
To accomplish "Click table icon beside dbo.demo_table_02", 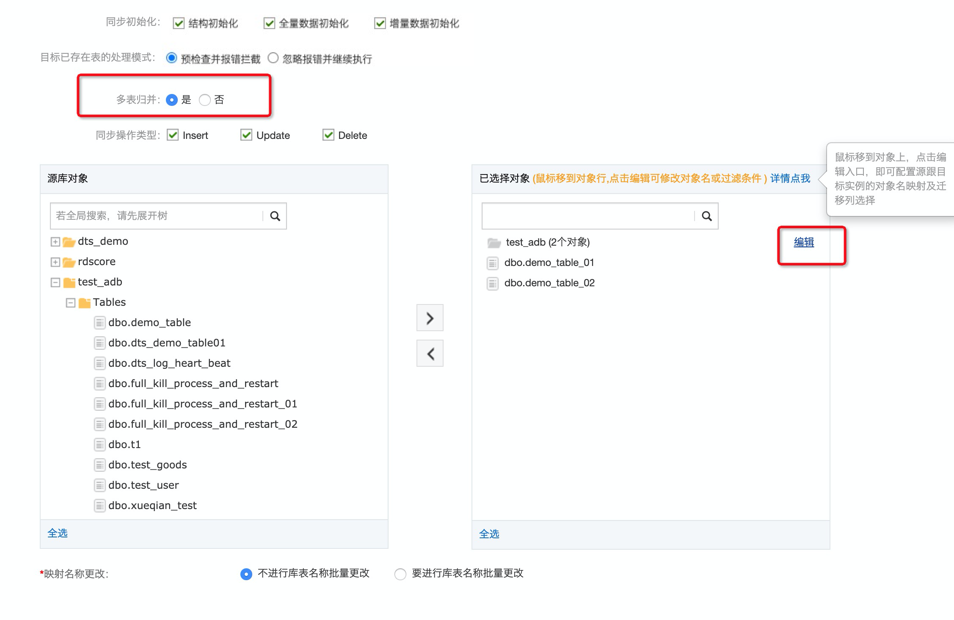I will (492, 283).
